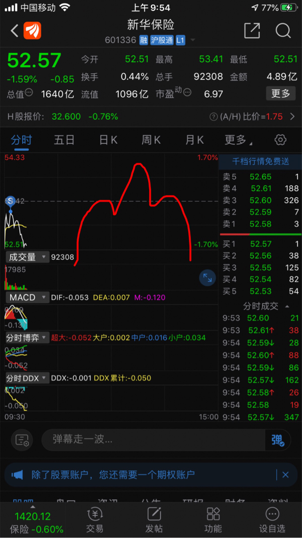Viewport: 302px width, 538px height.
Task: Expand the 保险 index panel arrow
Action: [33, 507]
